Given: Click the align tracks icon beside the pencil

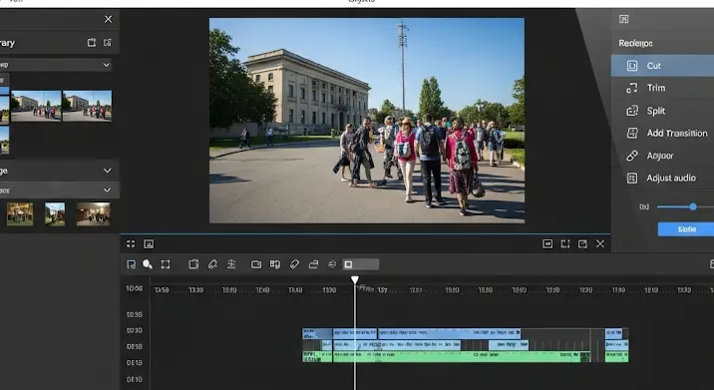Looking at the screenshot, I should point(231,264).
